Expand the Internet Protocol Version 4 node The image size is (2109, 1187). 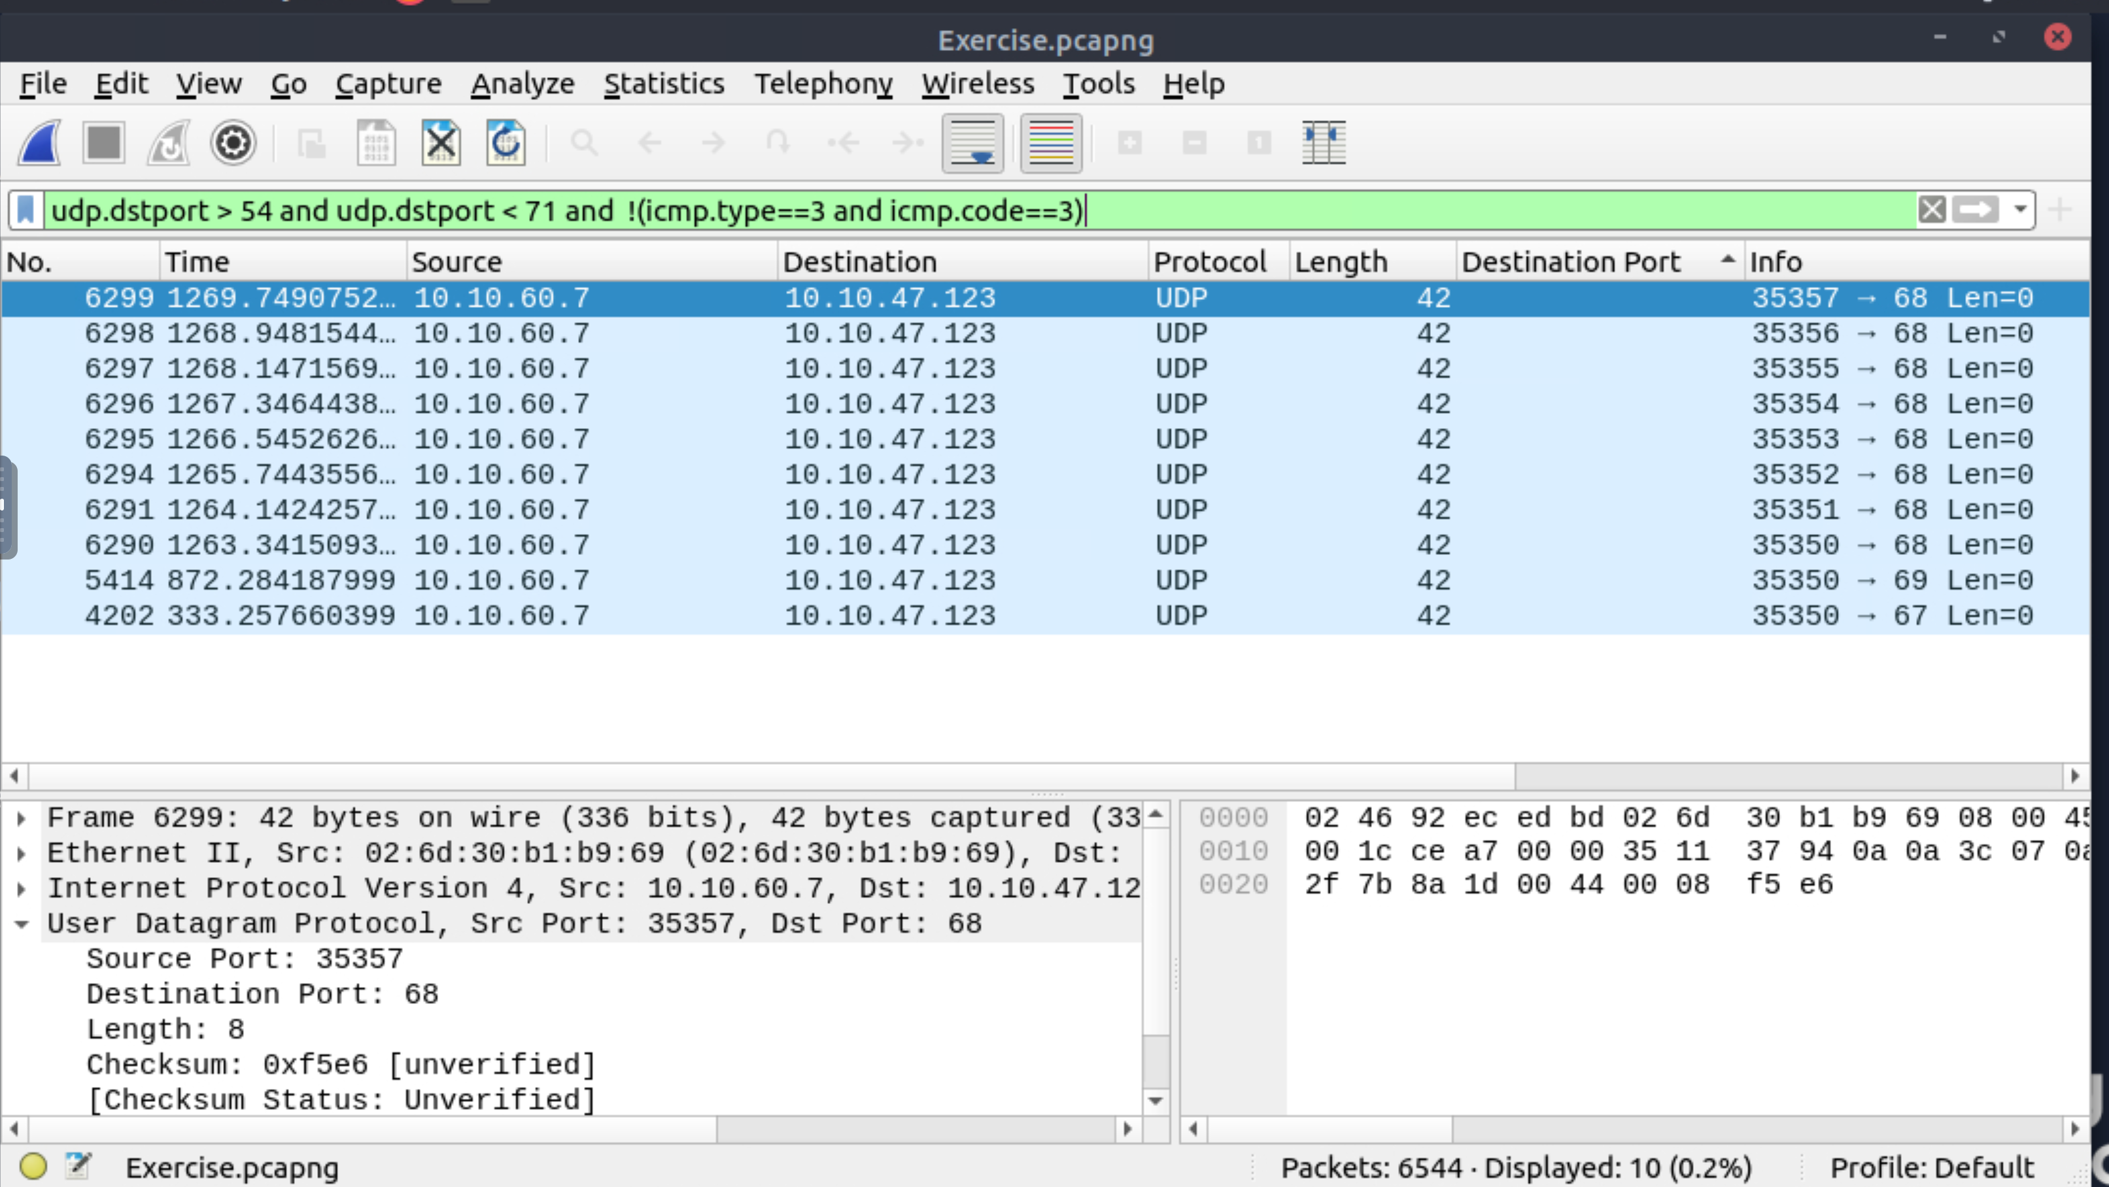point(22,888)
